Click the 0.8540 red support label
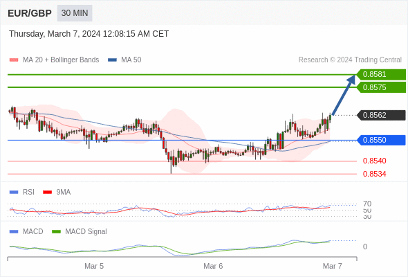The width and height of the screenshot is (408, 277). coord(374,161)
